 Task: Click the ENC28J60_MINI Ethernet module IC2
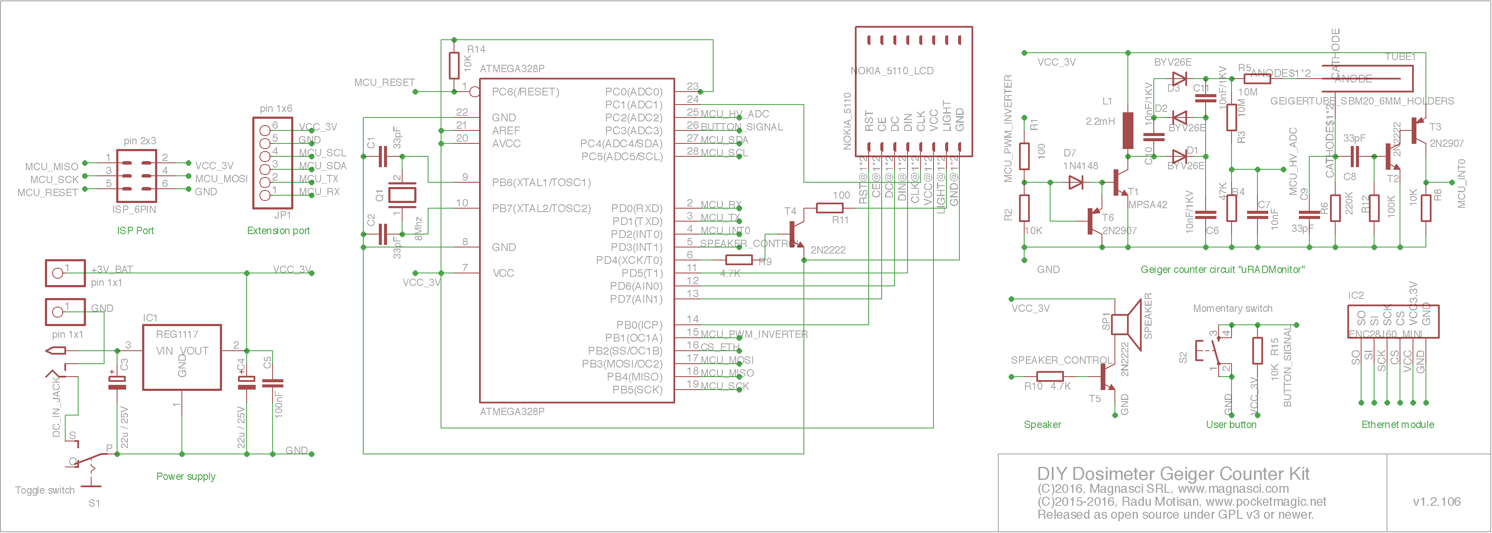click(x=1393, y=321)
